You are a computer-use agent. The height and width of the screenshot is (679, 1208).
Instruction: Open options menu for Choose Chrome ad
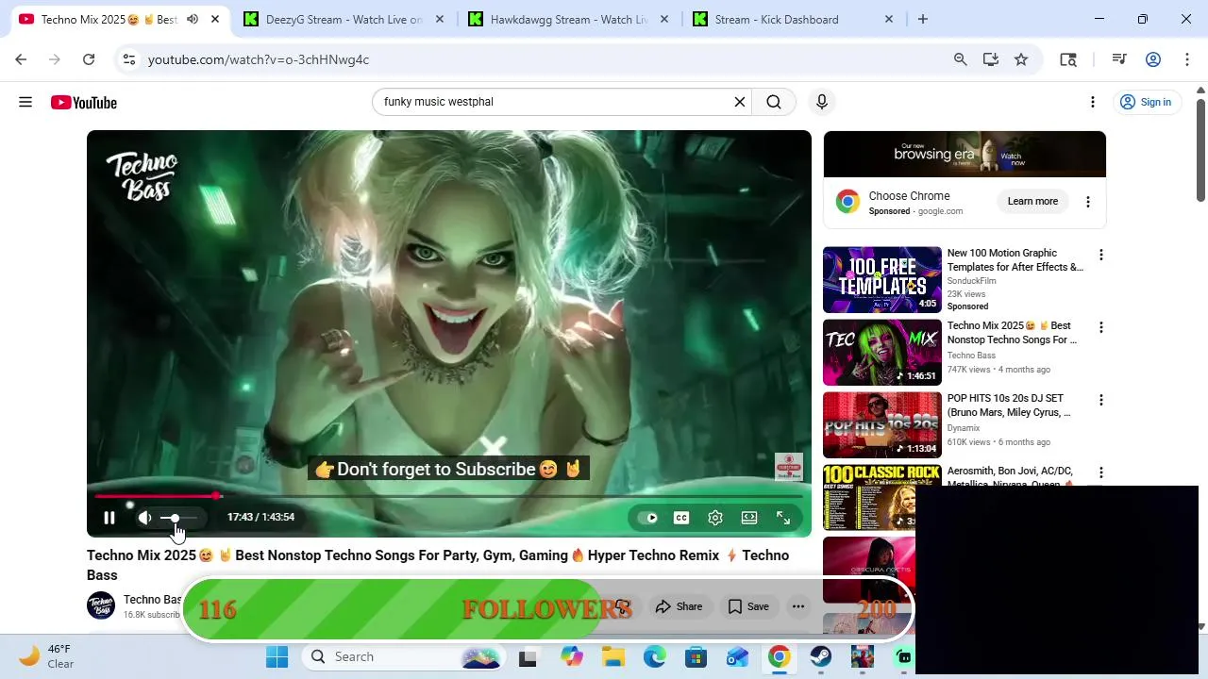pyautogui.click(x=1087, y=202)
